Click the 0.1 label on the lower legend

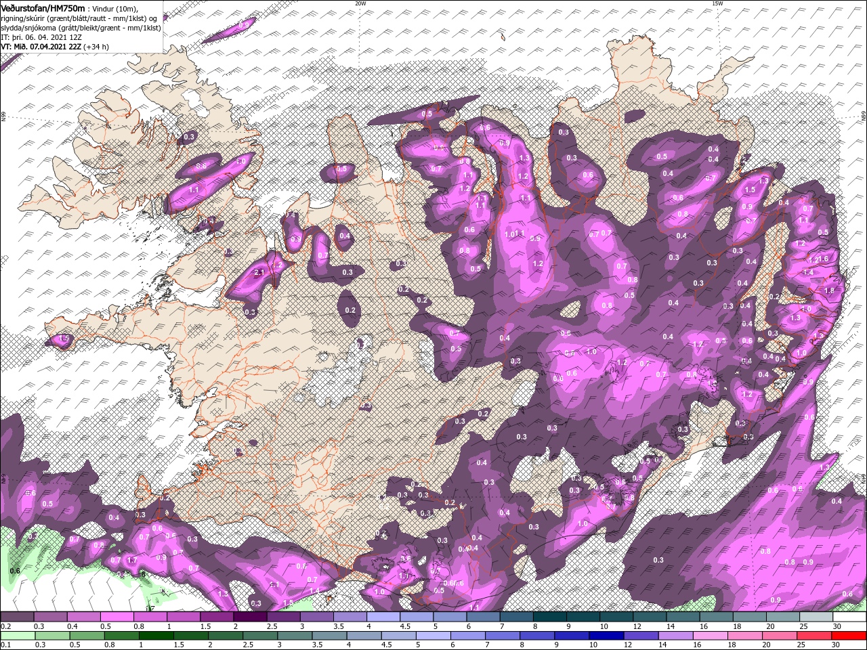6,645
